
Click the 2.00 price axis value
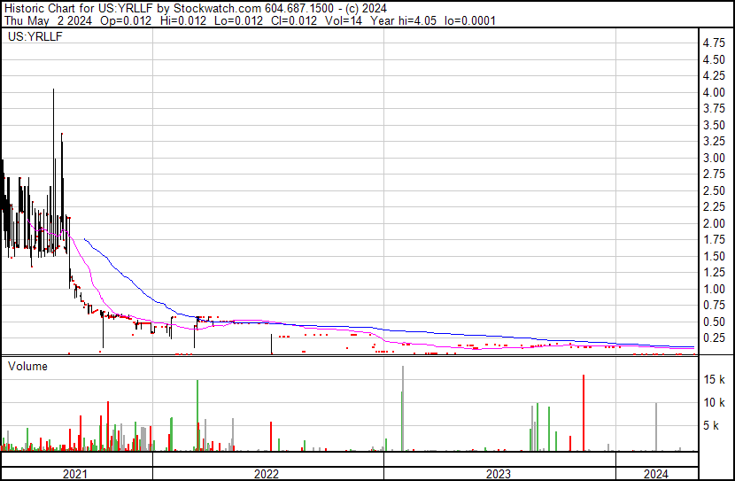point(714,223)
